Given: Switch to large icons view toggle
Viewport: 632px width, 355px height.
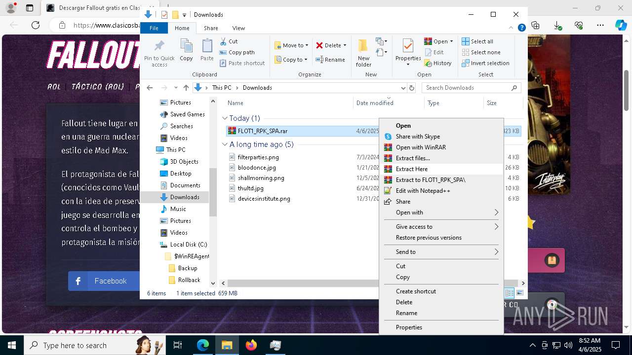Looking at the screenshot, I should [x=519, y=293].
